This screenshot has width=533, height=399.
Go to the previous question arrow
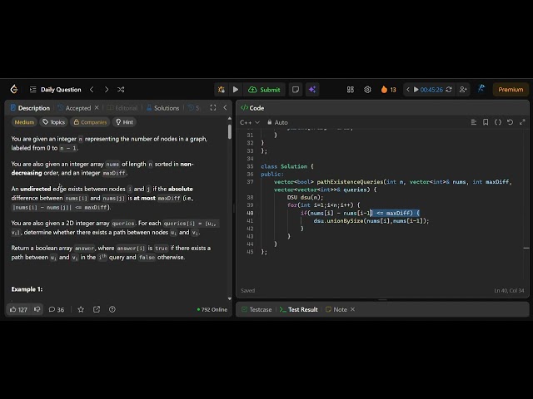(92, 90)
